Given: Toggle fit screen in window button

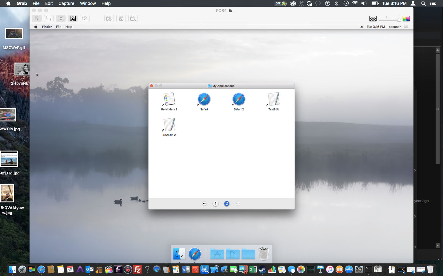Looking at the screenshot, I should pyautogui.click(x=61, y=18).
